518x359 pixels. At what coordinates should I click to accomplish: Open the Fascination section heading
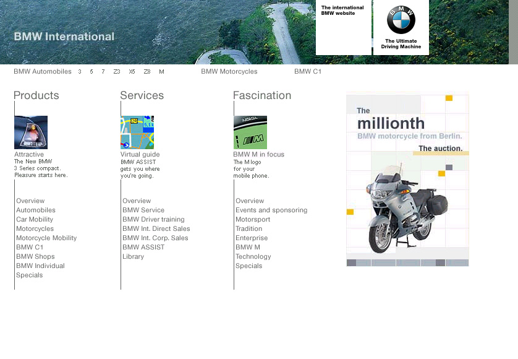[262, 95]
